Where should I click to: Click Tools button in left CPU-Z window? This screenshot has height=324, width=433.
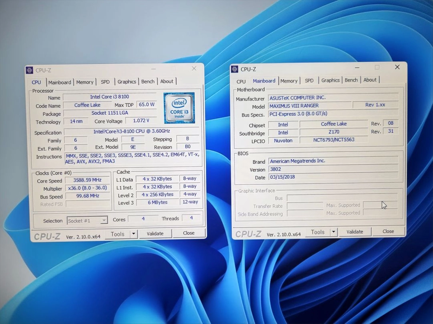click(x=118, y=234)
